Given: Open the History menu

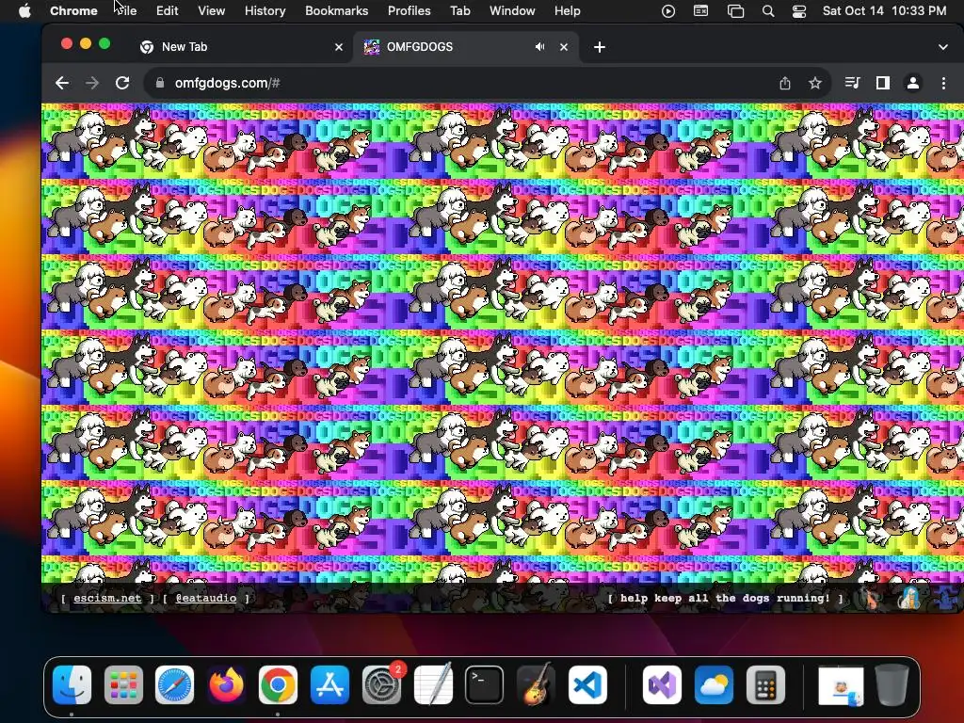Looking at the screenshot, I should click(x=265, y=10).
